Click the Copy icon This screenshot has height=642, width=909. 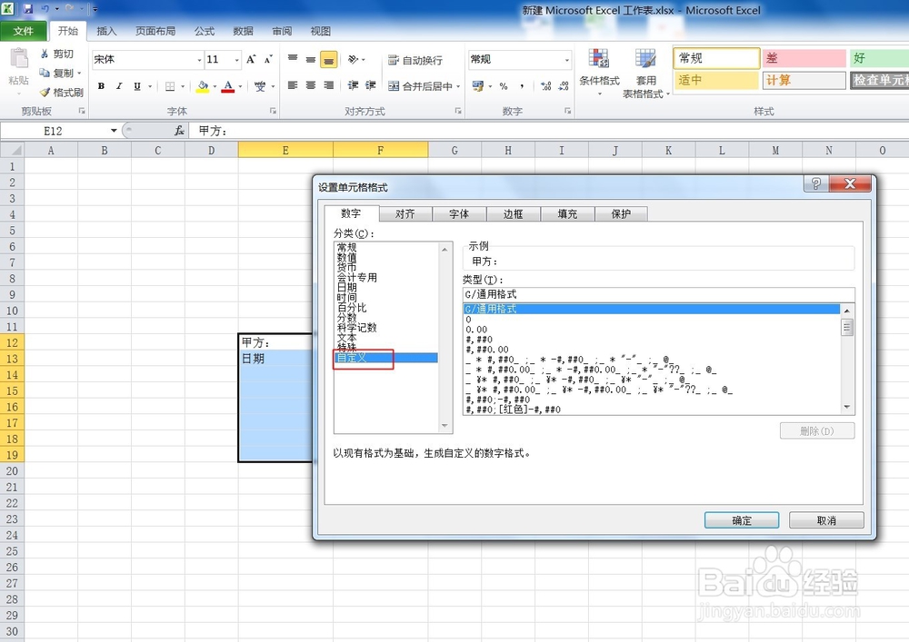[45, 73]
